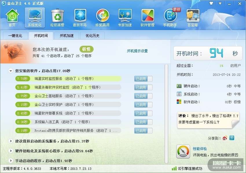This screenshot has width=246, height=173.
Task: Toggle 已启用 for Protexis防拷贝 service
Action: 143,131
